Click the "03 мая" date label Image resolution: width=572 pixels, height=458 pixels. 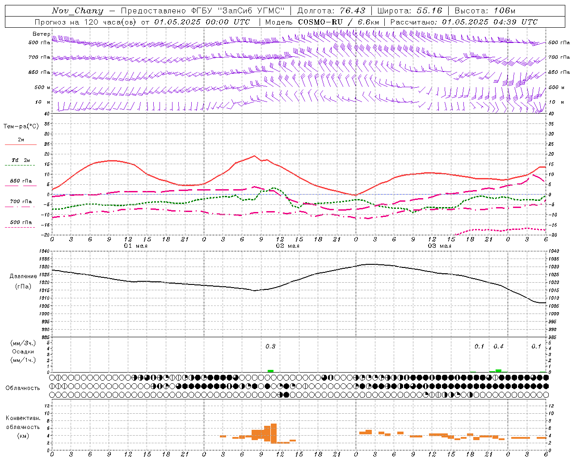coord(440,246)
